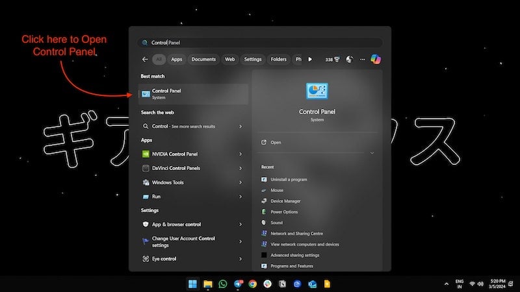The height and width of the screenshot is (292, 520).
Task: Open Control web search result
Action: [193, 126]
